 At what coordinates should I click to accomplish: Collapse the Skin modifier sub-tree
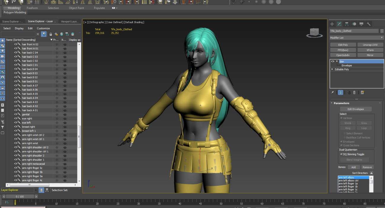(x=337, y=62)
